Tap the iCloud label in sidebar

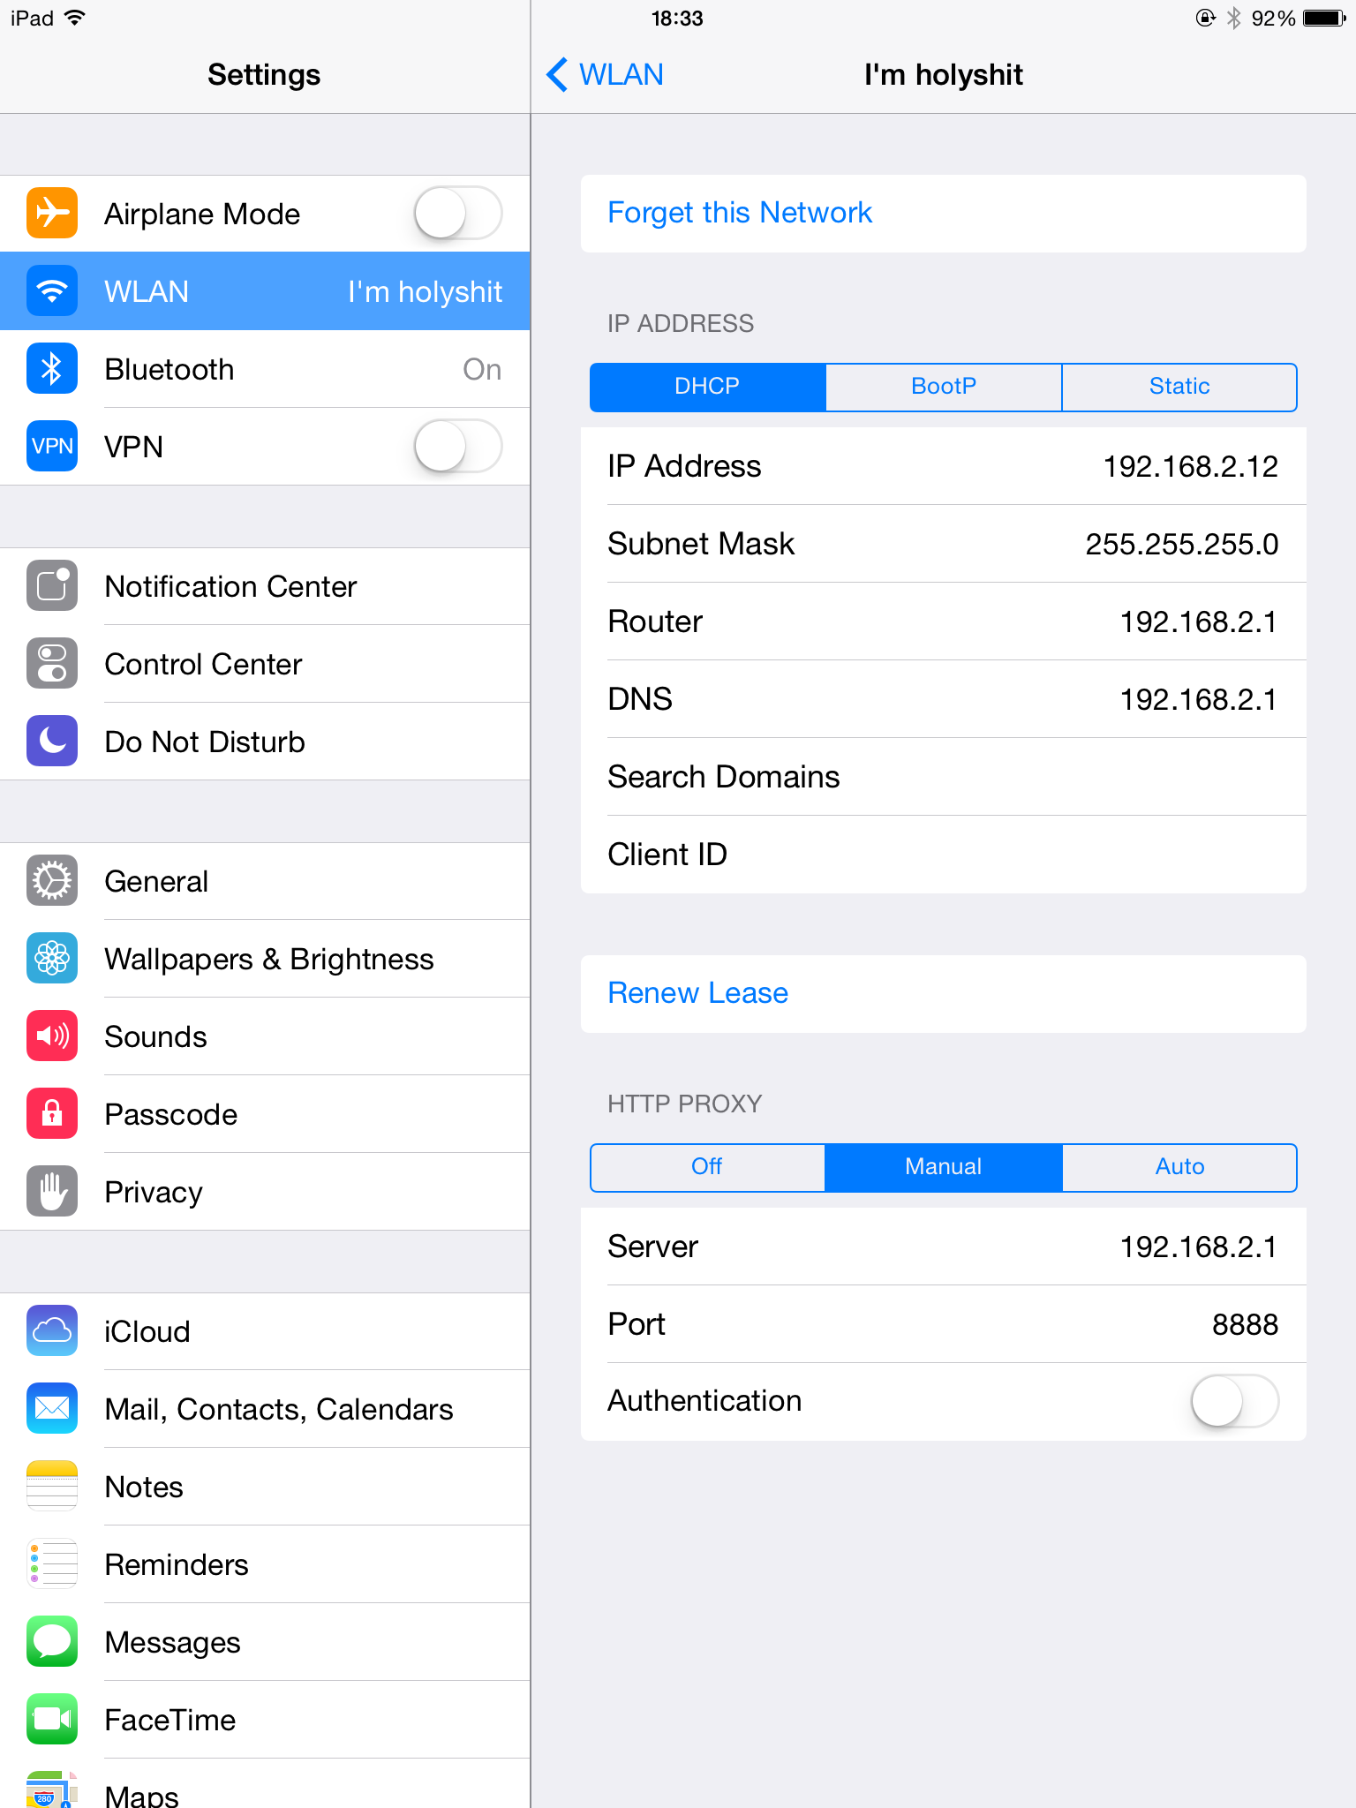[147, 1331]
